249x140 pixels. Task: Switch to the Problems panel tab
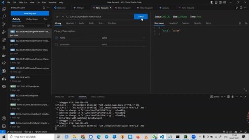[x=60, y=97]
